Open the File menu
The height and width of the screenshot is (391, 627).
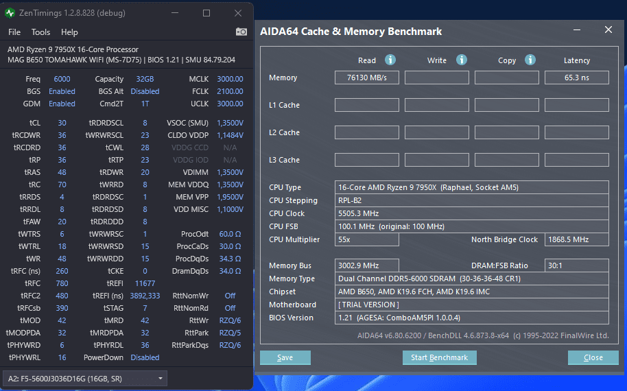click(14, 32)
